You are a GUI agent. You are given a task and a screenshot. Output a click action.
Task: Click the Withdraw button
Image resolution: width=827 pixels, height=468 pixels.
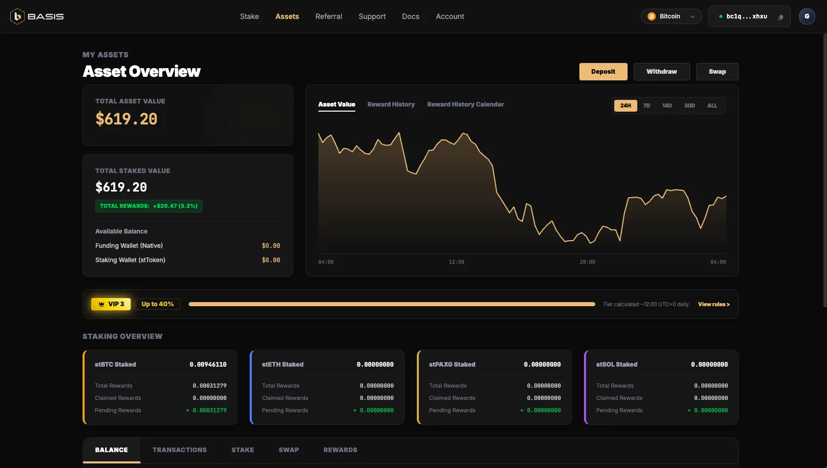pos(661,72)
